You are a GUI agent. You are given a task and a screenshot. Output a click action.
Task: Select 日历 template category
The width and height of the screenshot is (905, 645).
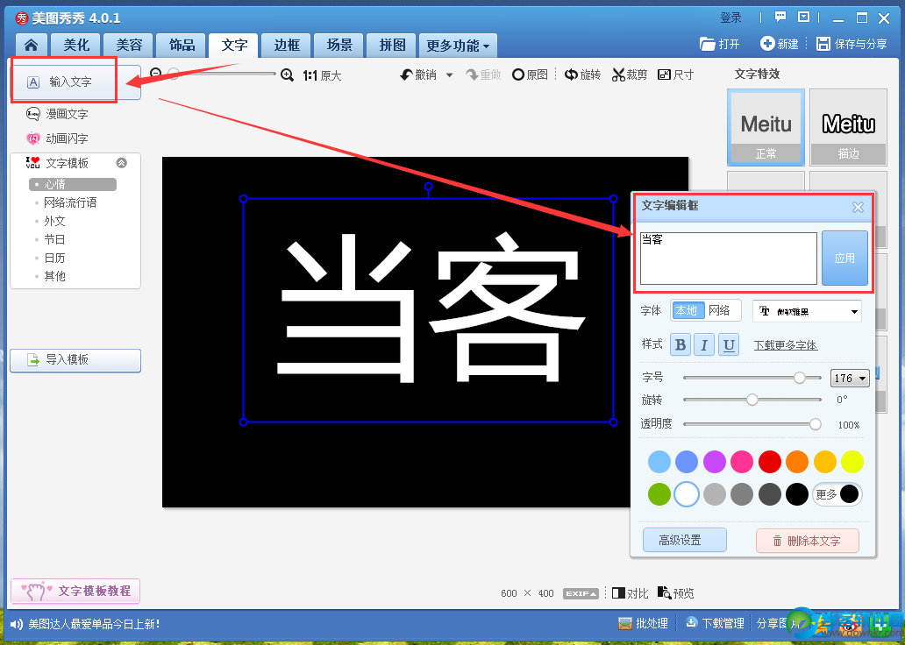[x=54, y=258]
